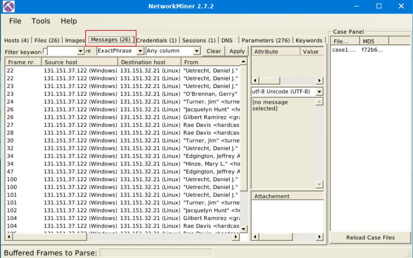Image resolution: width=413 pixels, height=258 pixels.
Task: Select the Messages (26) tab
Action: 111,40
